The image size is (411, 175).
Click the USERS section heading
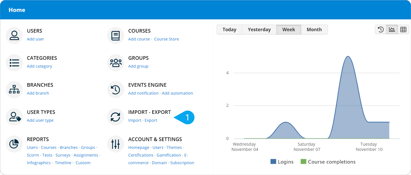tap(34, 31)
